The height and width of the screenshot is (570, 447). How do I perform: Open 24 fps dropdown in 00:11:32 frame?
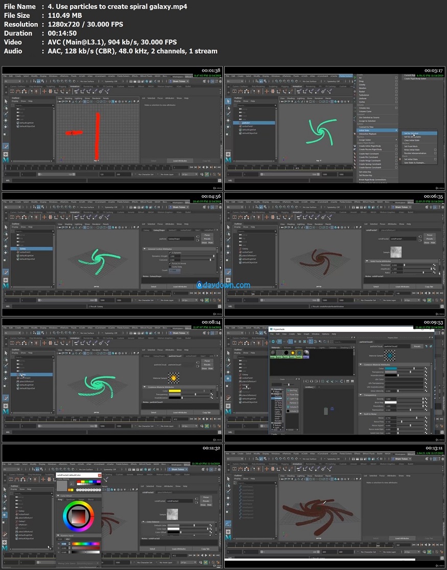(x=188, y=562)
